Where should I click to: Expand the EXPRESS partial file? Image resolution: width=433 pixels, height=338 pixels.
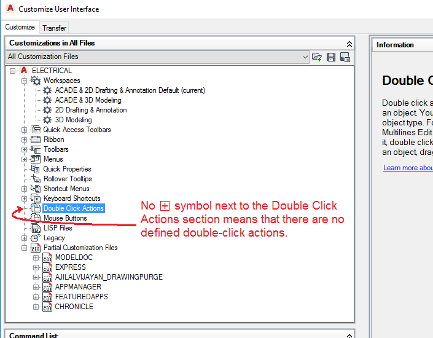click(x=36, y=267)
